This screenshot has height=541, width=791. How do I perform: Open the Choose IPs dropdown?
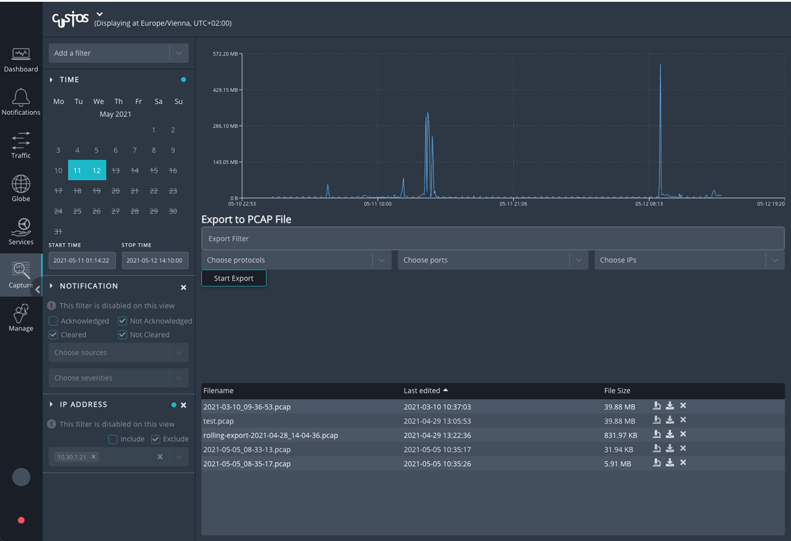click(689, 260)
